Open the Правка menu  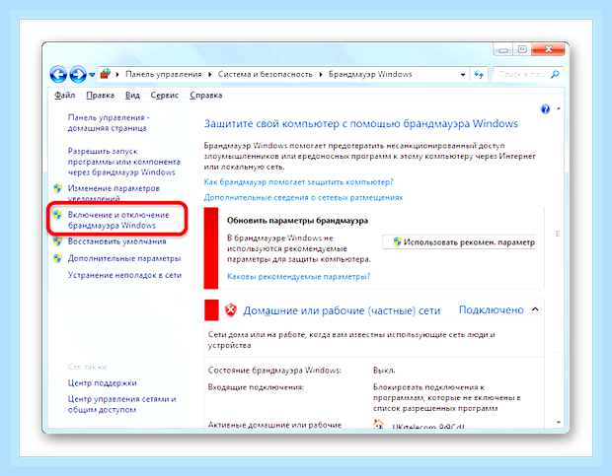(100, 95)
